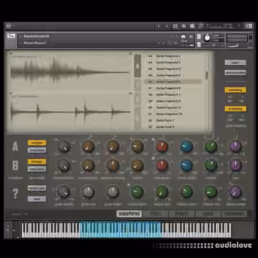258x258 pixels.
Task: Toggle small square beside row B red knob
Action: (153, 158)
